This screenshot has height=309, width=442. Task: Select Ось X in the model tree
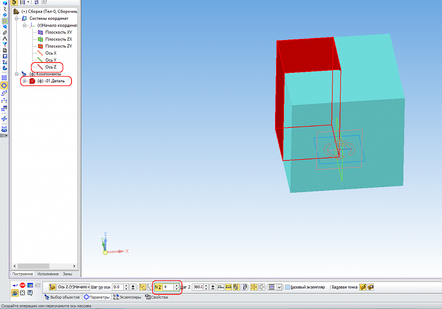coord(51,53)
